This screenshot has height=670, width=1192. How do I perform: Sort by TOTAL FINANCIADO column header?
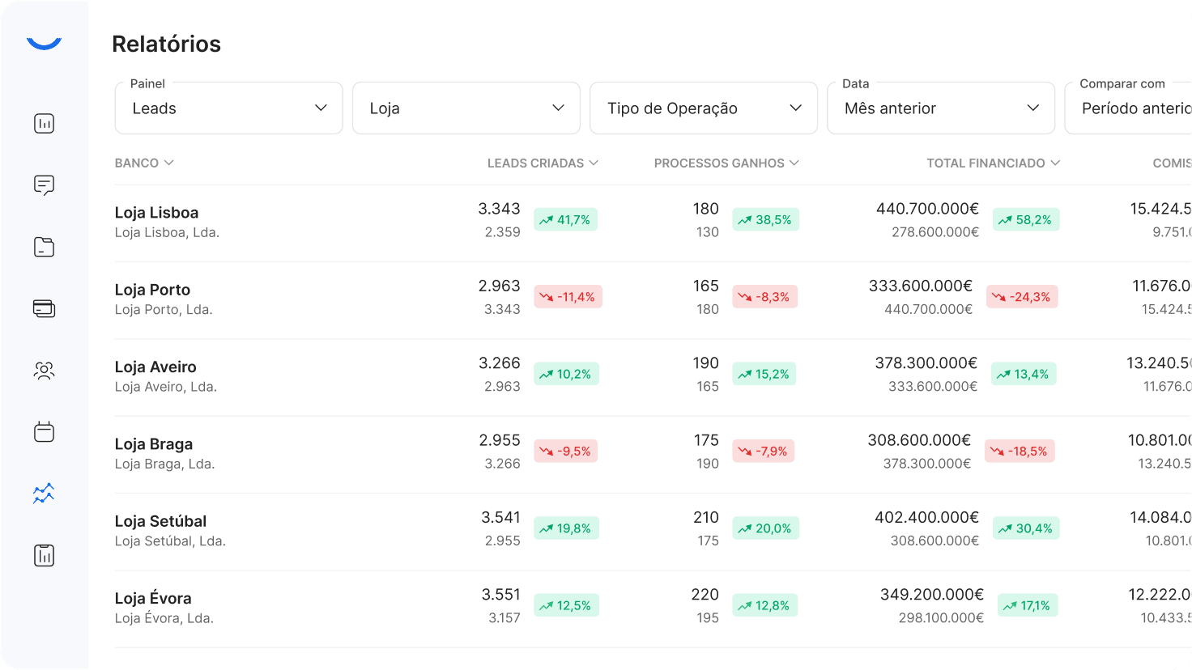993,163
